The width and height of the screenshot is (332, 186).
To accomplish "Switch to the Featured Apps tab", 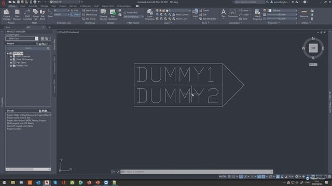I will click(124, 6).
